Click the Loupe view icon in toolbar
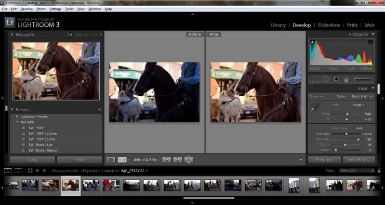385x205 pixels. tap(110, 160)
